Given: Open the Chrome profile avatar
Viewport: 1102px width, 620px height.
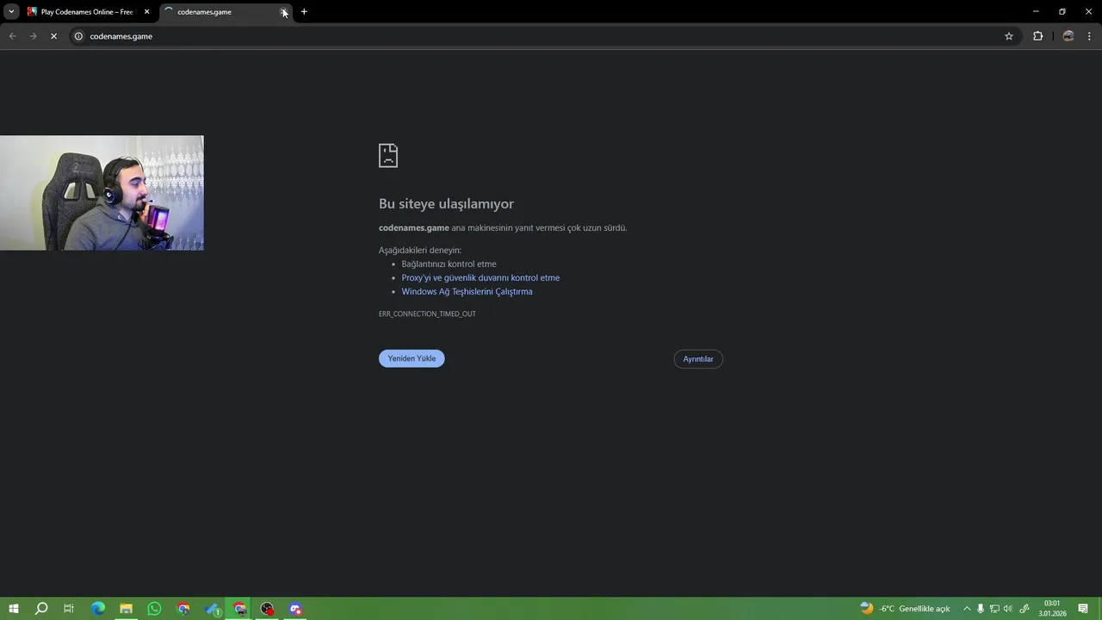Looking at the screenshot, I should [1068, 36].
